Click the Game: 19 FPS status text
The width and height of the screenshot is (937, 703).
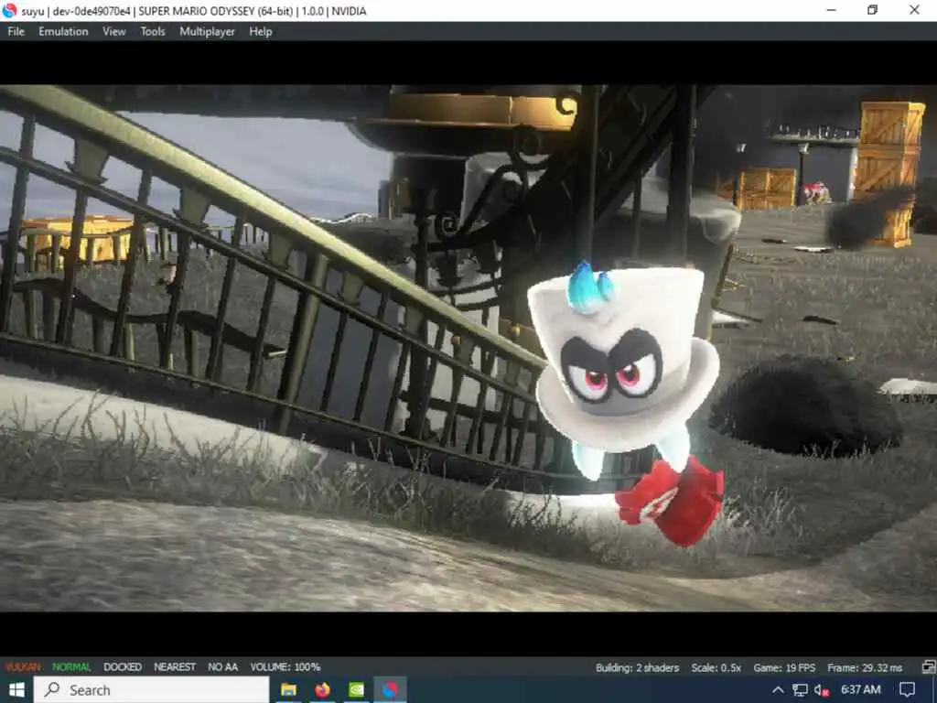click(x=784, y=667)
